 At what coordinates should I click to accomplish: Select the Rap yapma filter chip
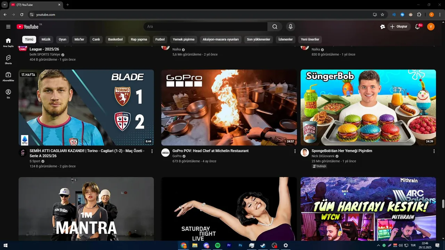(x=139, y=40)
